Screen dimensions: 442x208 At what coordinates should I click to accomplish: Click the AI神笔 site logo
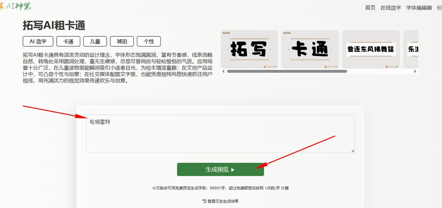pyautogui.click(x=16, y=6)
